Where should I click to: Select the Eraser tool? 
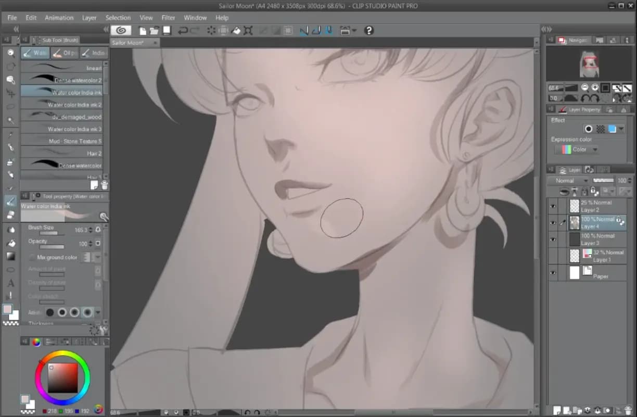click(x=10, y=215)
